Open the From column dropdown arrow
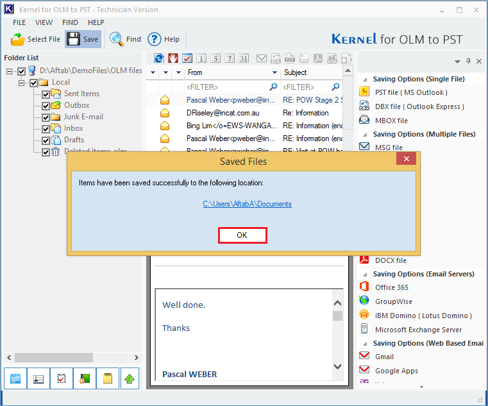The width and height of the screenshot is (488, 406). click(x=274, y=72)
